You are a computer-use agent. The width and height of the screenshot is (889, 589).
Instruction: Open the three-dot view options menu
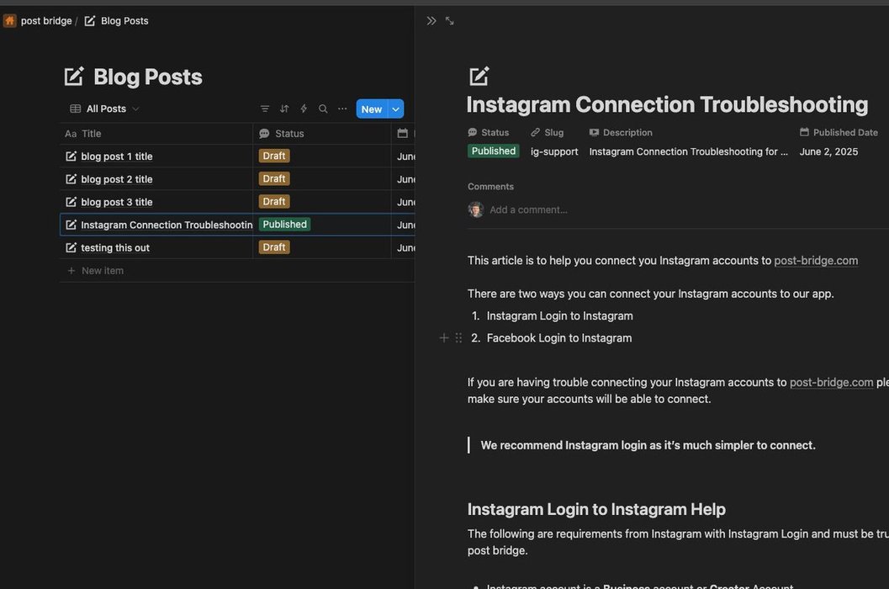click(342, 109)
